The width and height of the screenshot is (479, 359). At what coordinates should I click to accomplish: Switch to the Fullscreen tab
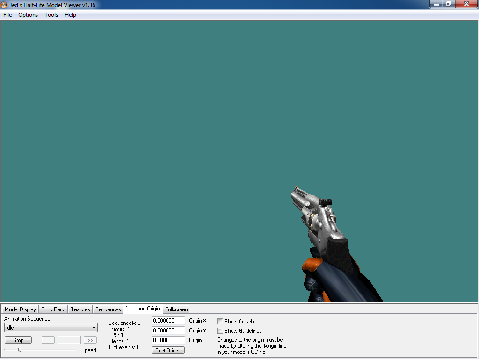tap(176, 309)
